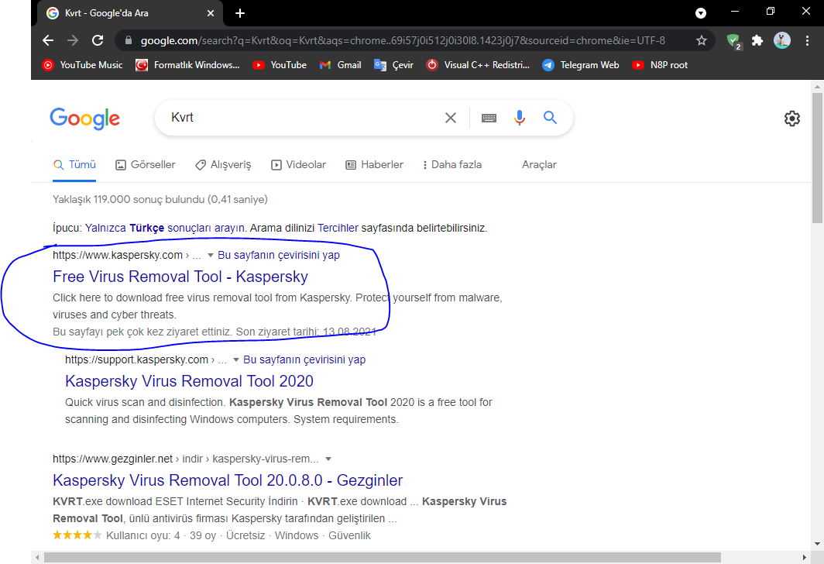Click the padlock site info icon

pyautogui.click(x=128, y=40)
